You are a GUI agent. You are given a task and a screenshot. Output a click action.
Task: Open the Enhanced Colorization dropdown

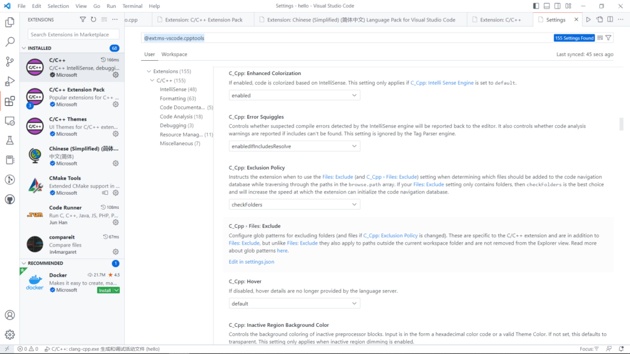(x=294, y=95)
